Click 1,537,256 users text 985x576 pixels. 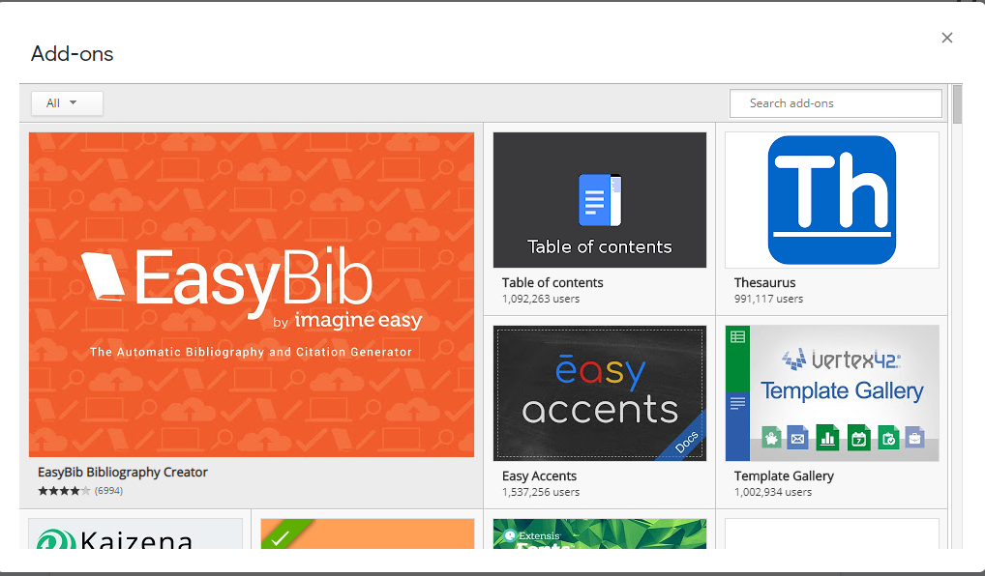(x=540, y=492)
